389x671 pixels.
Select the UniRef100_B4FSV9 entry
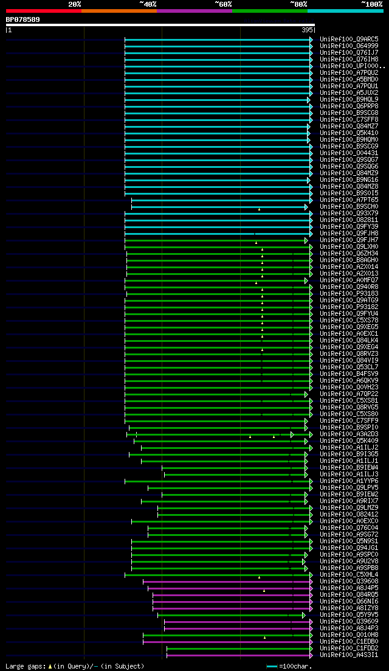[x=349, y=374]
